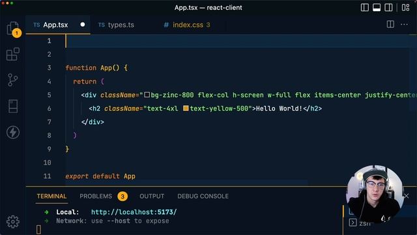Click line number 5 in gutter
The width and height of the screenshot is (417, 235).
[50, 95]
